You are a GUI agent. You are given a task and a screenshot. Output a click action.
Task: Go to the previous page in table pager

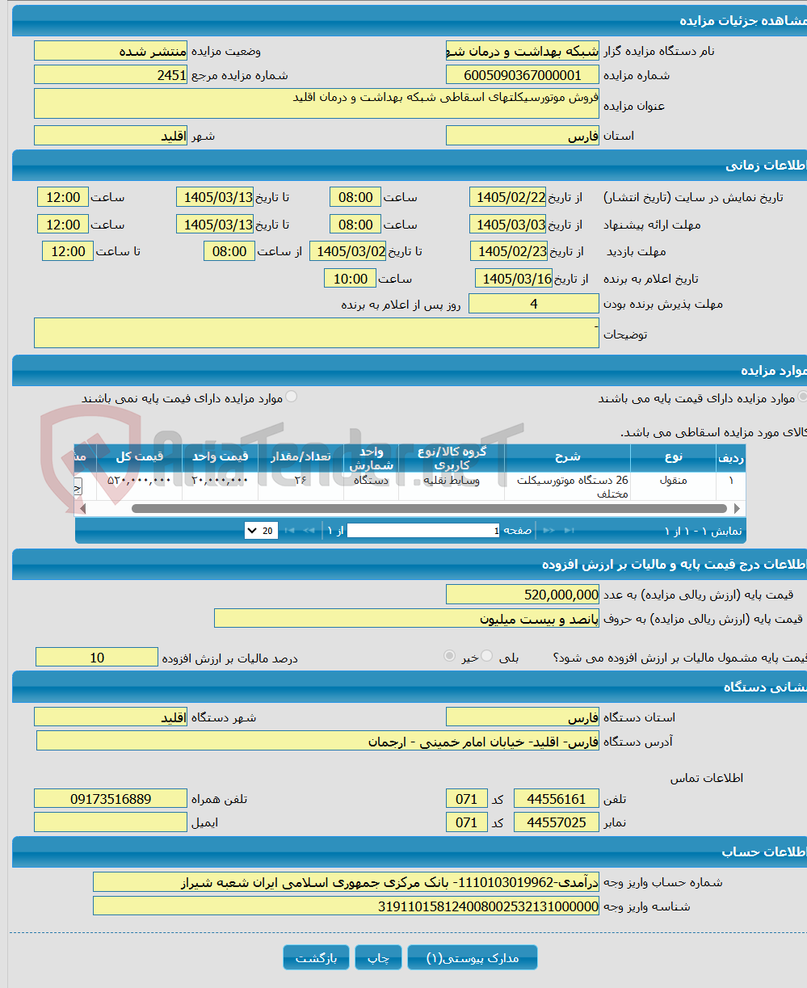click(x=549, y=531)
